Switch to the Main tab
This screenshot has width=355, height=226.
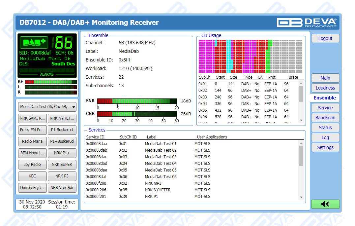(x=325, y=78)
